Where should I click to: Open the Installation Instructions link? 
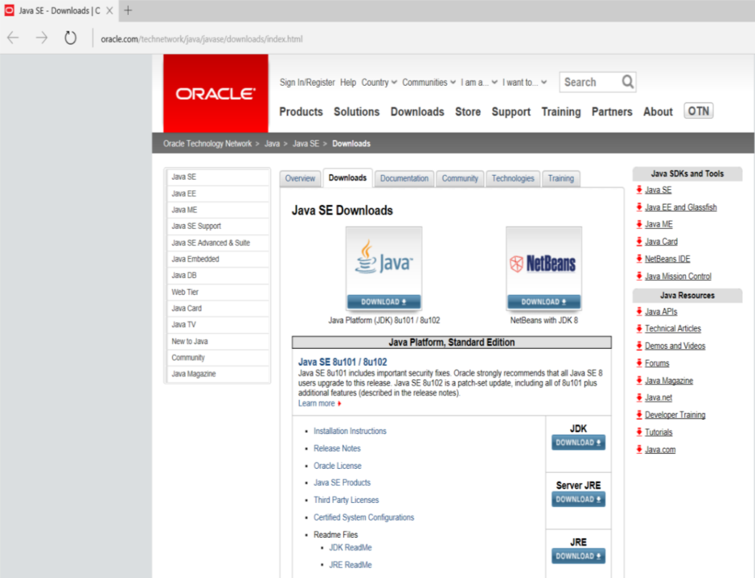pos(350,431)
